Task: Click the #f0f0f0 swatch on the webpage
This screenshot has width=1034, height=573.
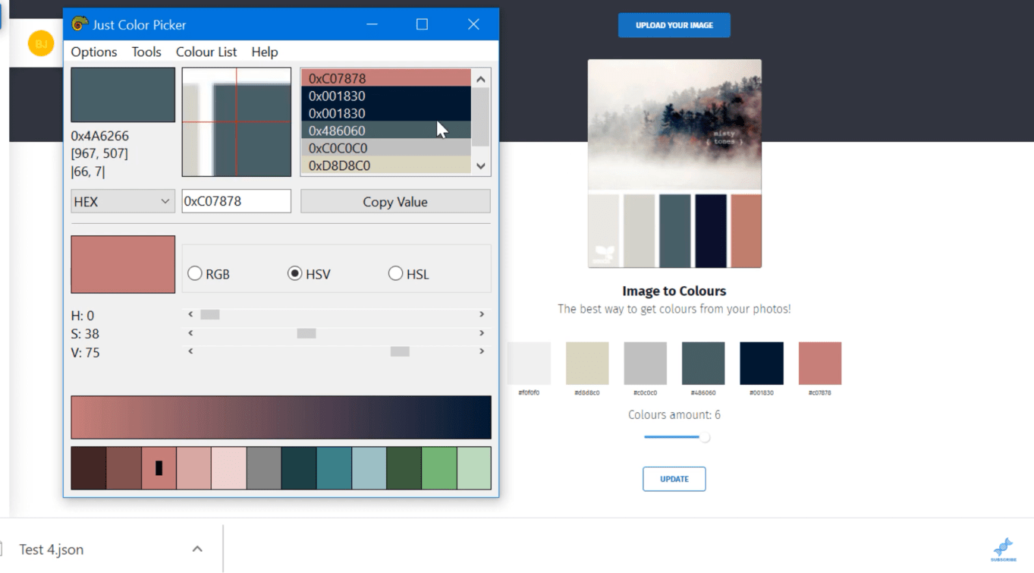Action: point(529,363)
